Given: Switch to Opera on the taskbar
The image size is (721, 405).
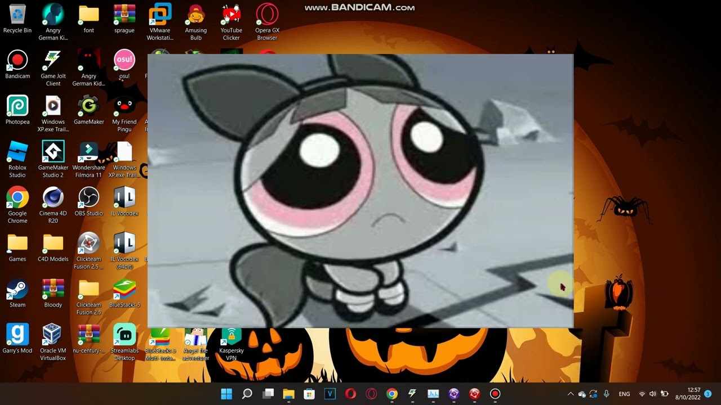Looking at the screenshot, I should (x=350, y=394).
